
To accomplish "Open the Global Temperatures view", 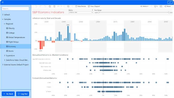I will (17, 37).
